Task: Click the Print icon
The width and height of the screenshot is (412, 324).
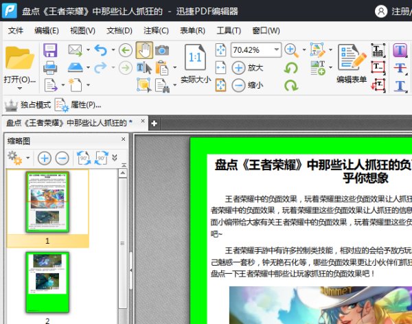Action: pos(50,68)
